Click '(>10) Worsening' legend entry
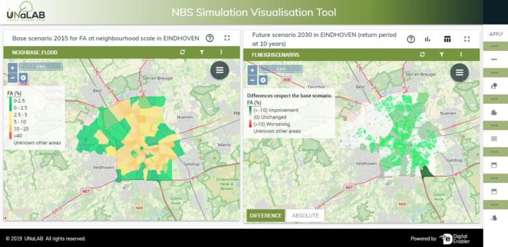508x247 pixels. click(x=271, y=124)
